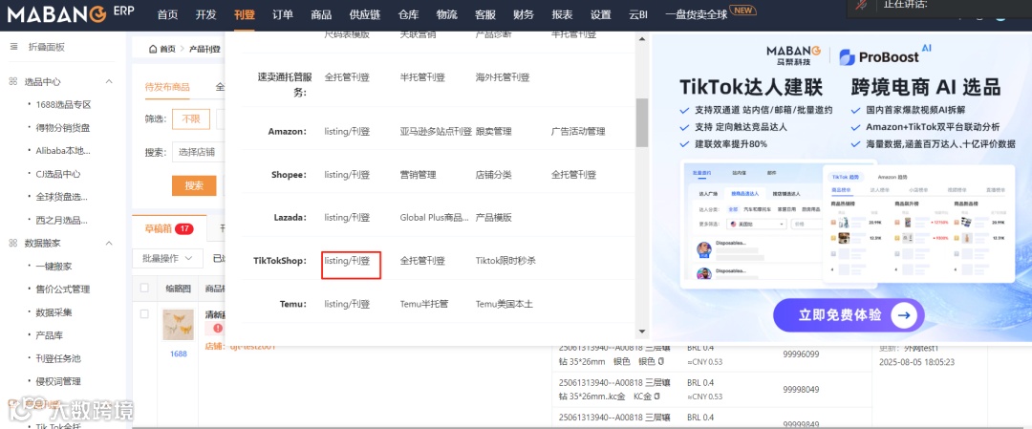The height and width of the screenshot is (429, 1032).
Task: Open 亚马逊多站点刊登 link
Action: [436, 132]
